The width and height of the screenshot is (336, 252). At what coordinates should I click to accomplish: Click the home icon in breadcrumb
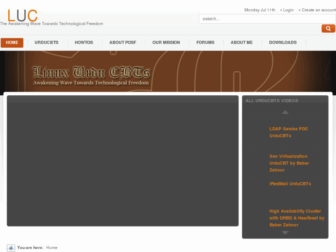[11, 248]
